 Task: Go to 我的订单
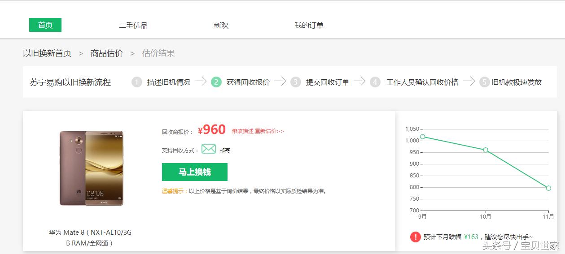pyautogui.click(x=309, y=26)
